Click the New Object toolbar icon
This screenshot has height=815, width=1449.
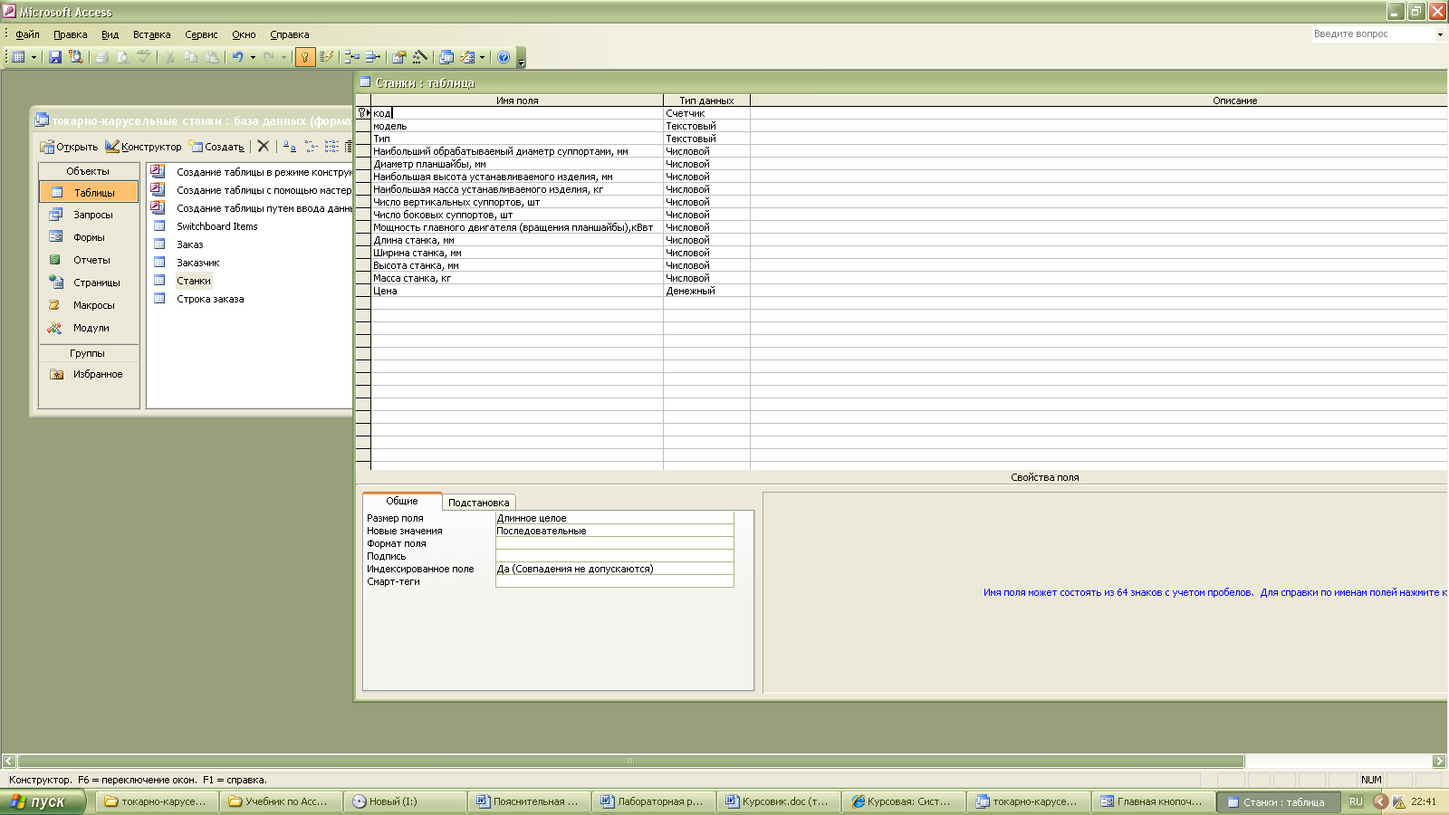pyautogui.click(x=467, y=57)
